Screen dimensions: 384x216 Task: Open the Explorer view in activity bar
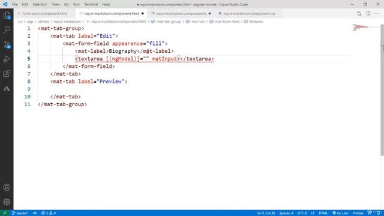click(x=7, y=16)
